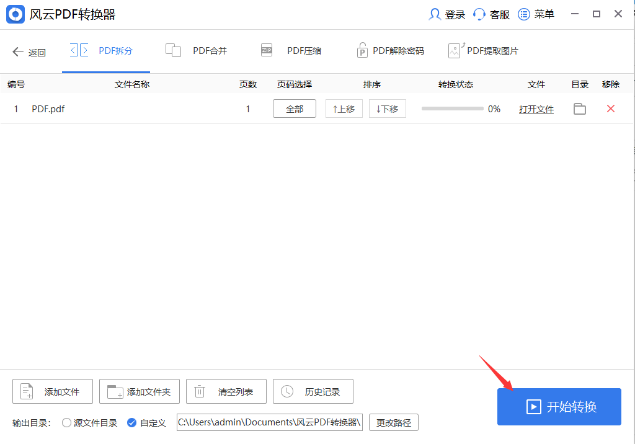Image resolution: width=635 pixels, height=444 pixels.
Task: Open the 登录 login option
Action: 447,15
